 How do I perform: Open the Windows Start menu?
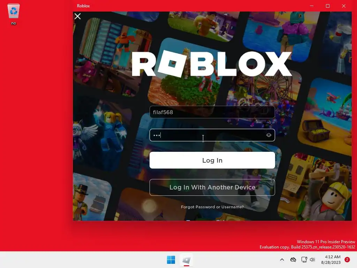[171, 260]
